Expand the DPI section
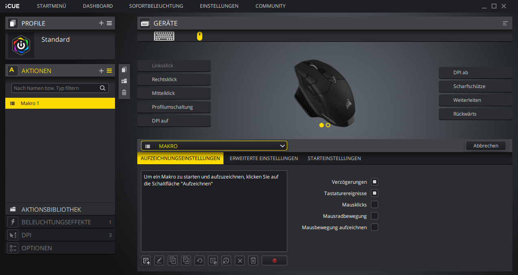 [60, 235]
